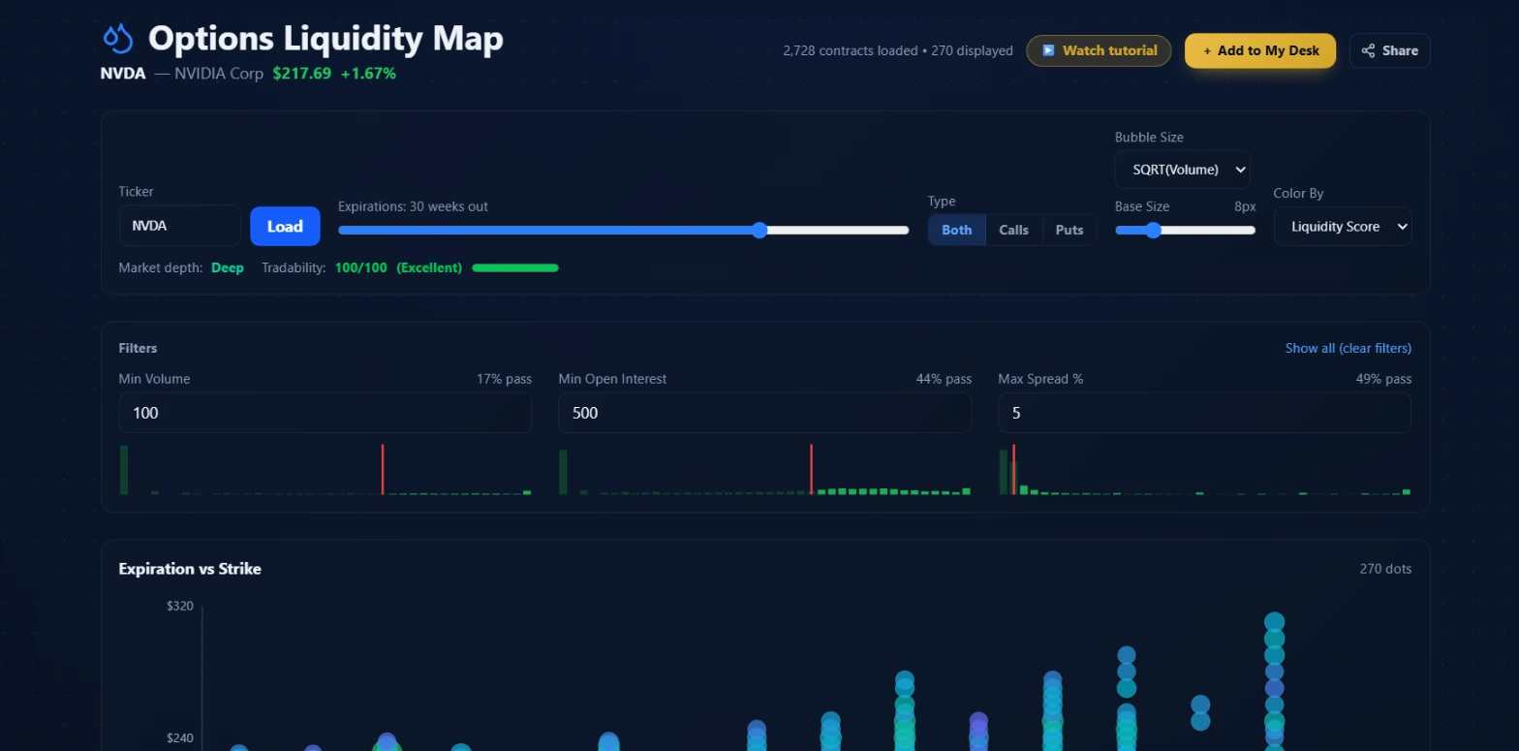Click the Max Spread histogram
The image size is (1519, 751).
click(1204, 469)
